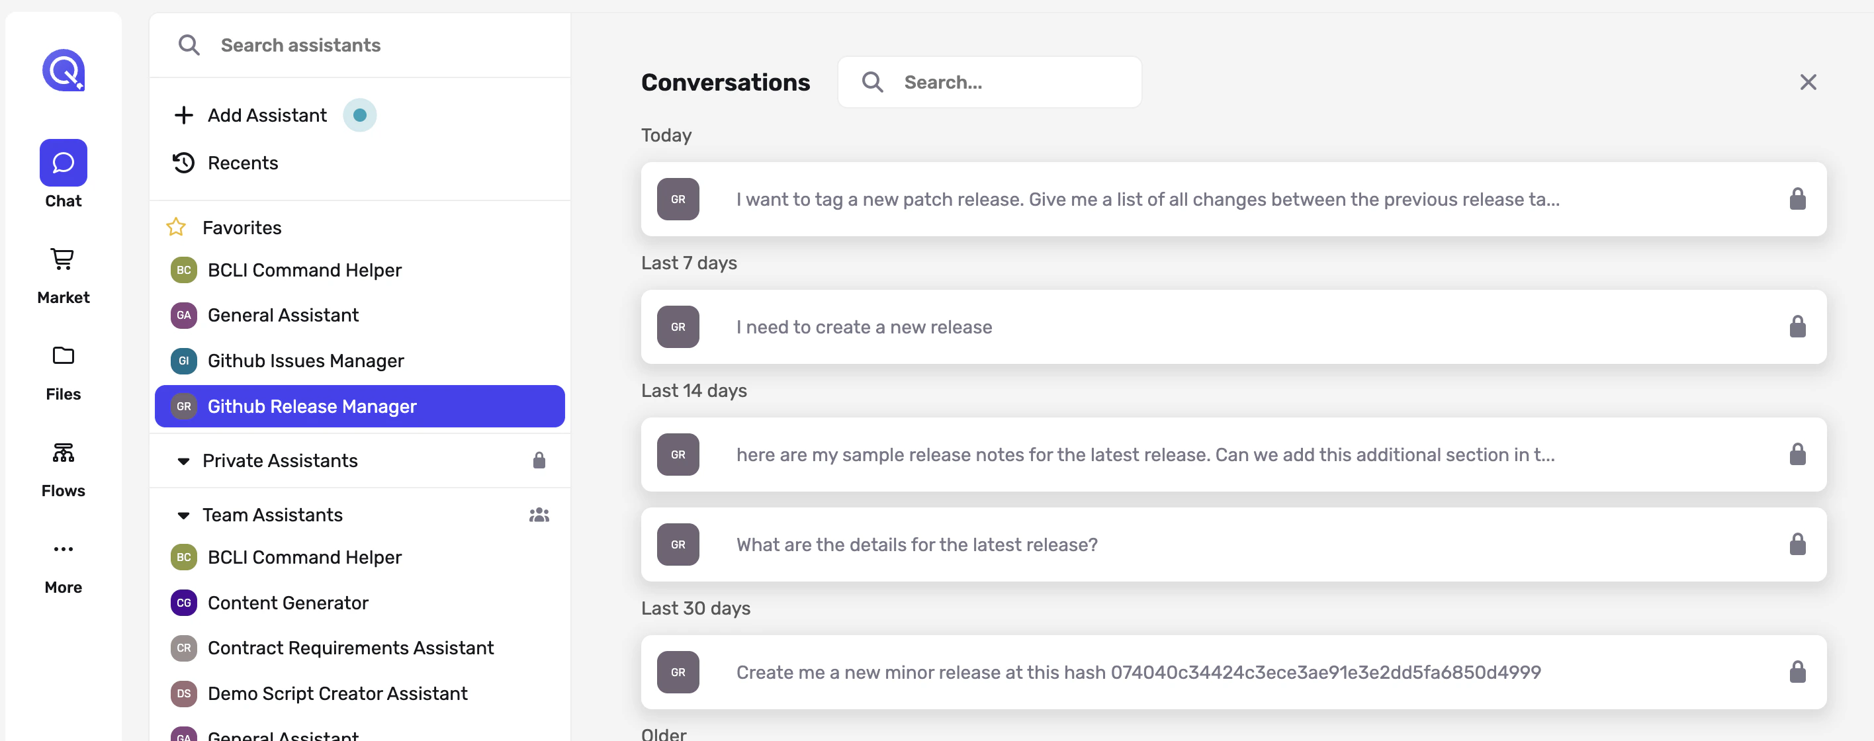The height and width of the screenshot is (741, 1874).
Task: Close the Conversations panel
Action: click(x=1808, y=82)
